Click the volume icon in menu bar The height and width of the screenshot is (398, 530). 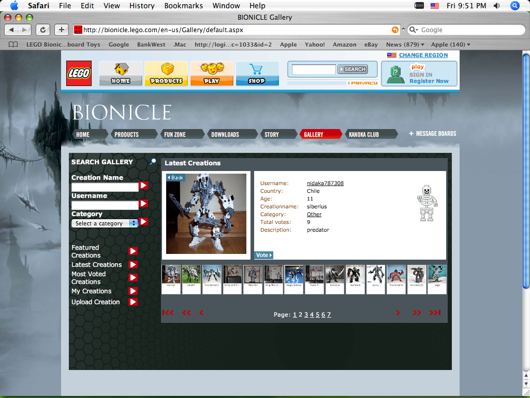(496, 6)
